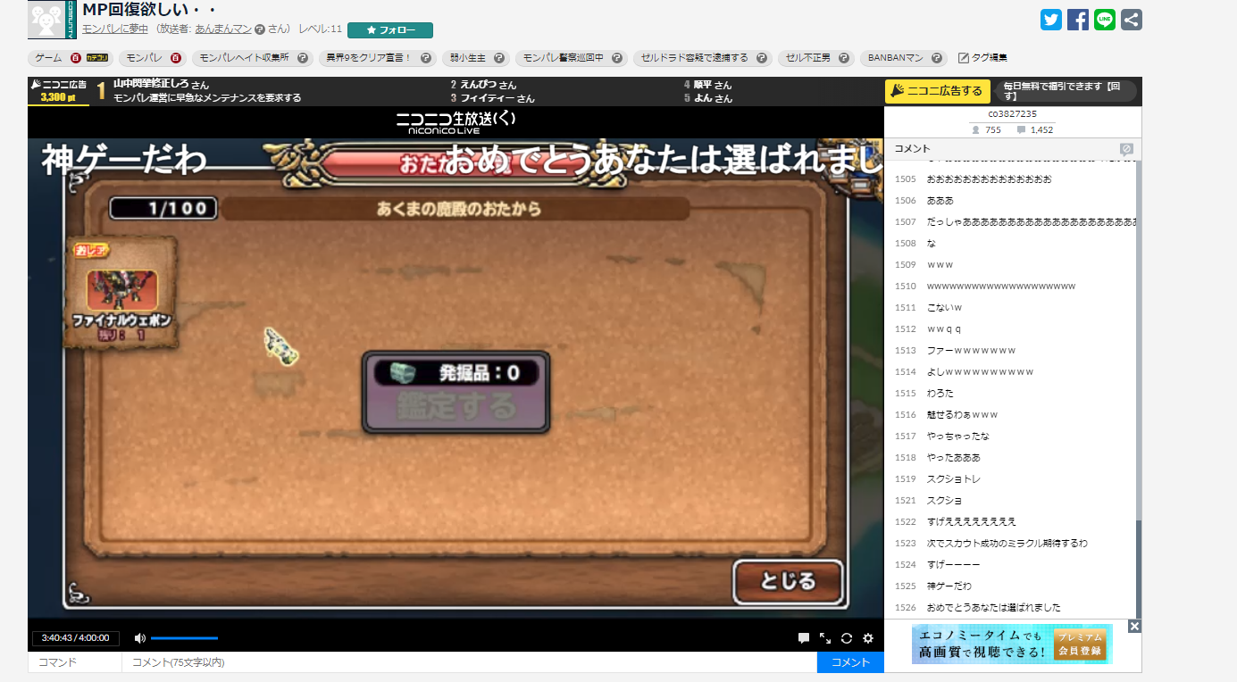Click the 鑑定する button in the game
The width and height of the screenshot is (1237, 682).
(456, 407)
